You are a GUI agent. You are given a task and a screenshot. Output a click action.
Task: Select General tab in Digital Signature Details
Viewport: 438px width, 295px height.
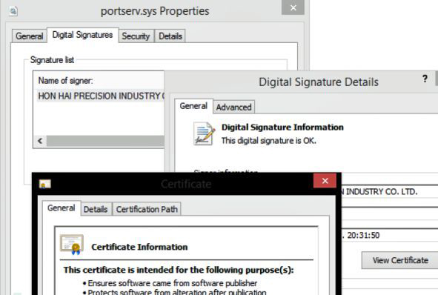click(x=193, y=106)
